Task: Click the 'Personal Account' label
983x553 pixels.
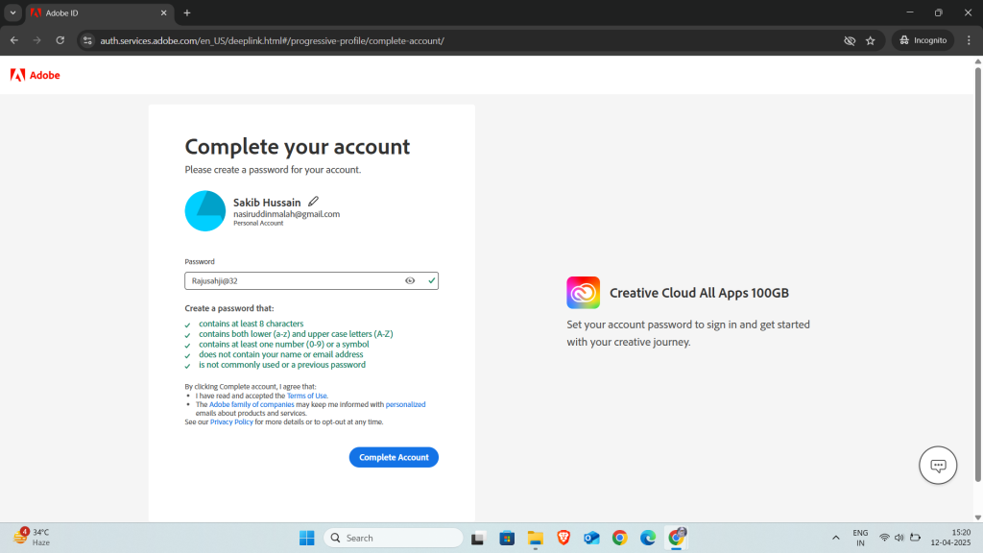Action: 258,223
